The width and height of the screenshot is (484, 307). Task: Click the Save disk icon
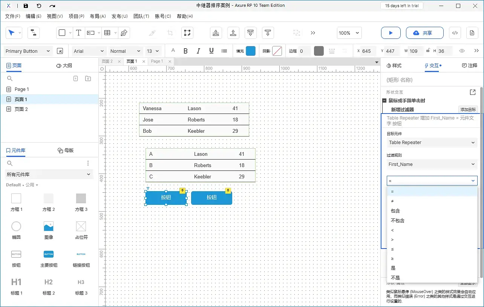(x=26, y=6)
